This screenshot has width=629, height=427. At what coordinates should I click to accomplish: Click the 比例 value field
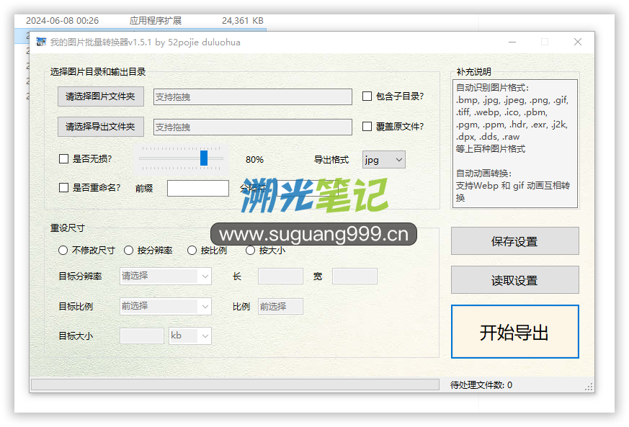coord(280,306)
